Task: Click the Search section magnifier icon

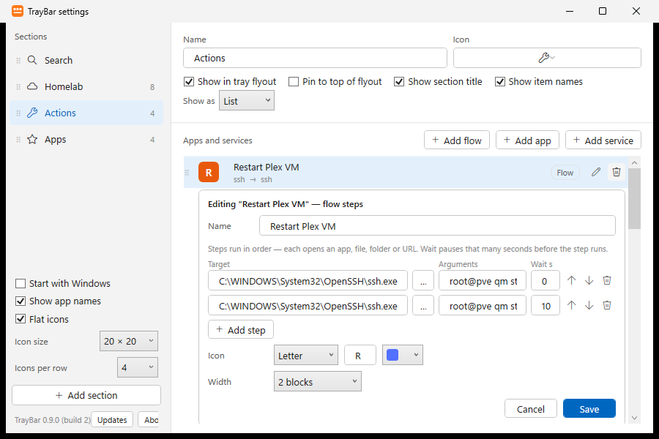Action: tap(32, 60)
